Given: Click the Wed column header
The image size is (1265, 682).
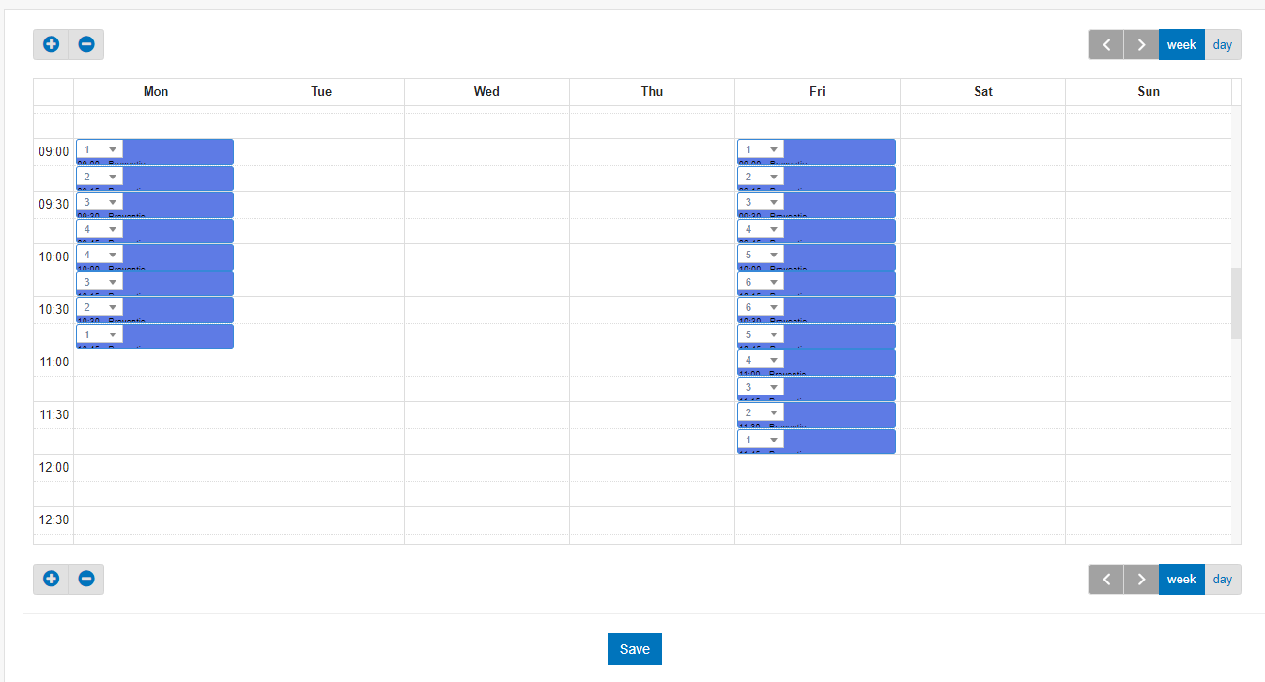Looking at the screenshot, I should (486, 92).
